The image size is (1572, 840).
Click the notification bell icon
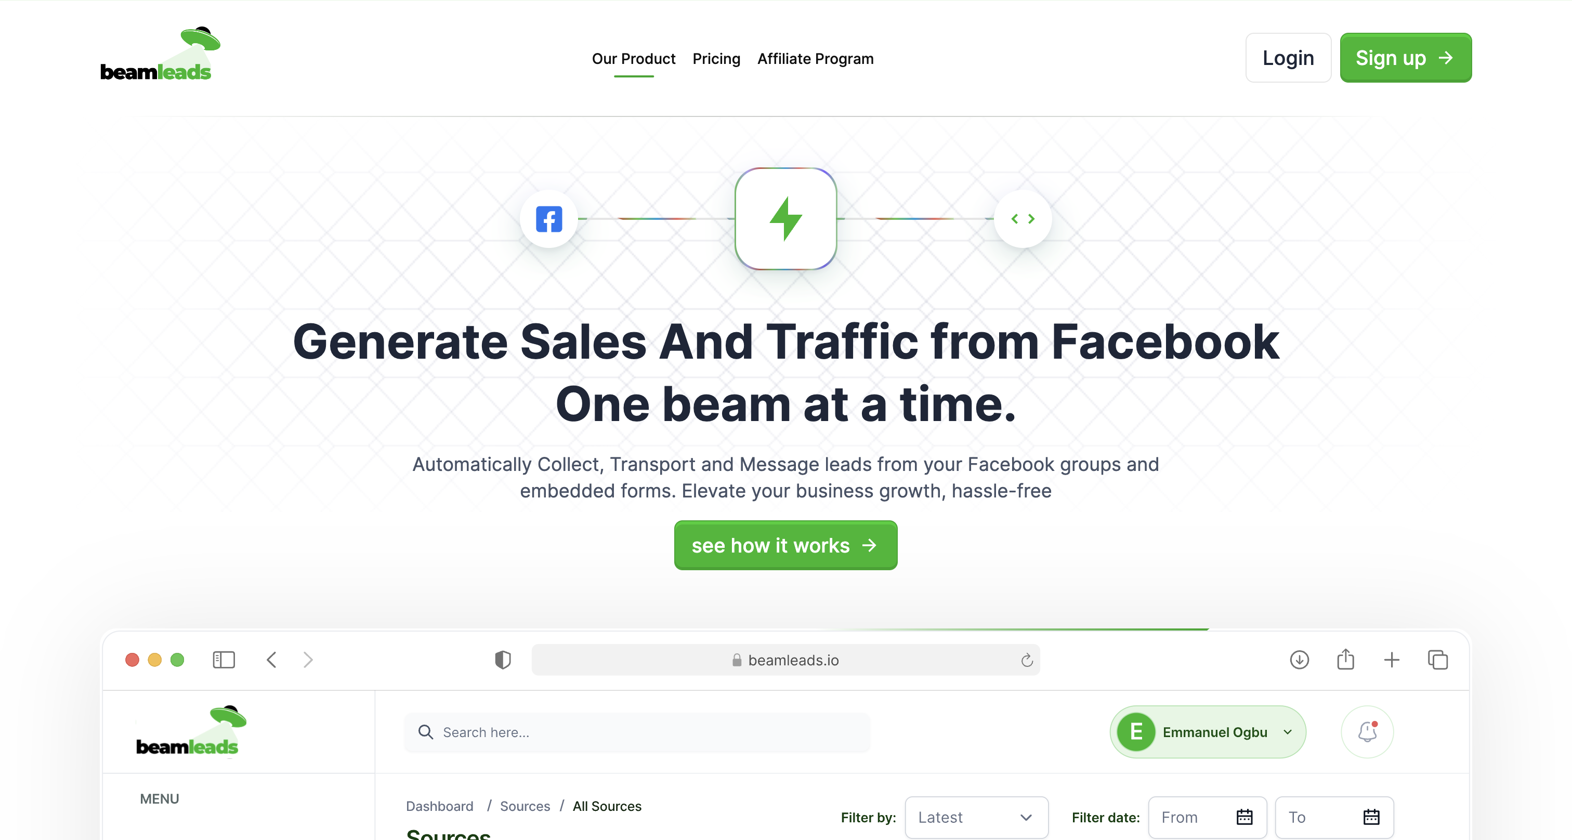(x=1367, y=732)
